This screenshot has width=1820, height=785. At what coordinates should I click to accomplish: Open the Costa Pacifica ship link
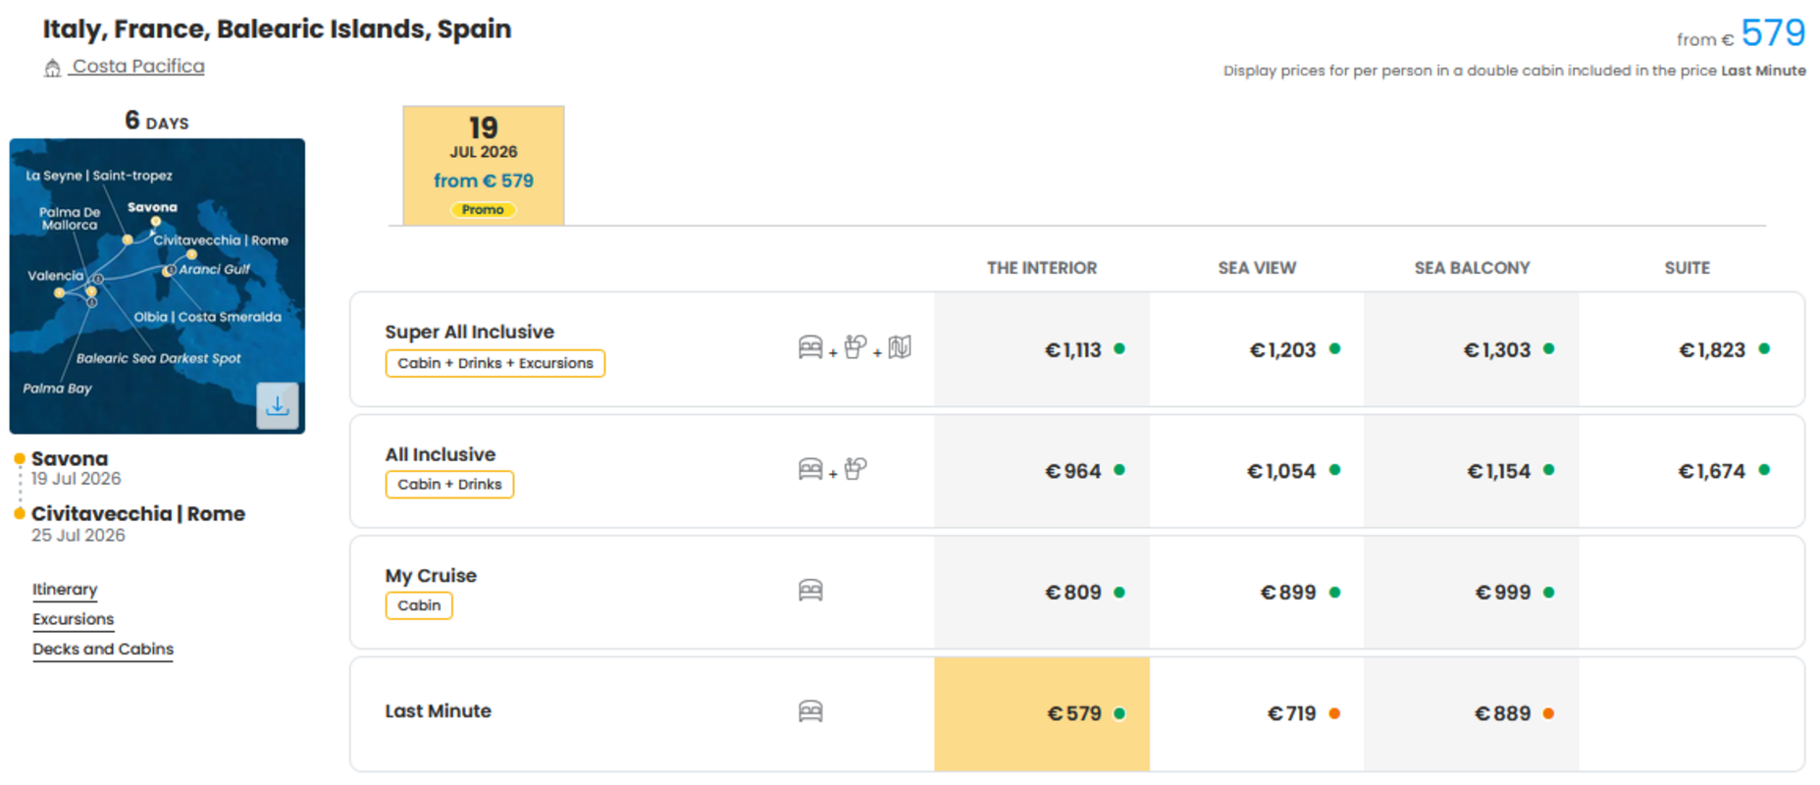point(138,67)
